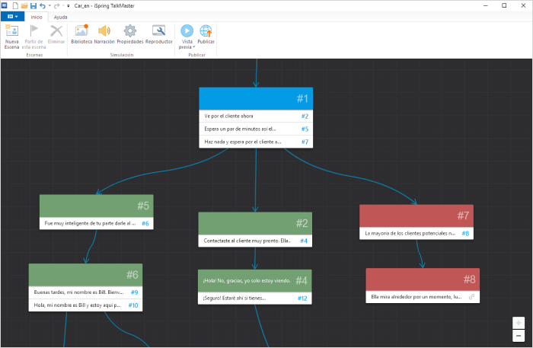Zoom out with the minus button
533x348 pixels.
[519, 335]
